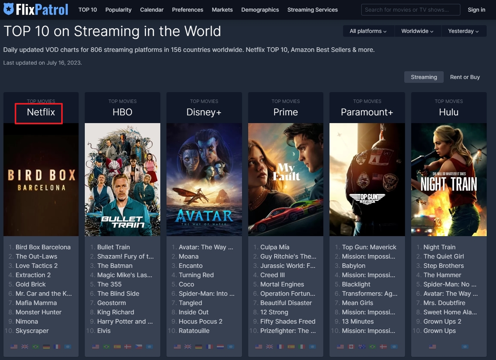This screenshot has width=496, height=360.
Task: Open Elvis in HBO list
Action: pyautogui.click(x=104, y=331)
